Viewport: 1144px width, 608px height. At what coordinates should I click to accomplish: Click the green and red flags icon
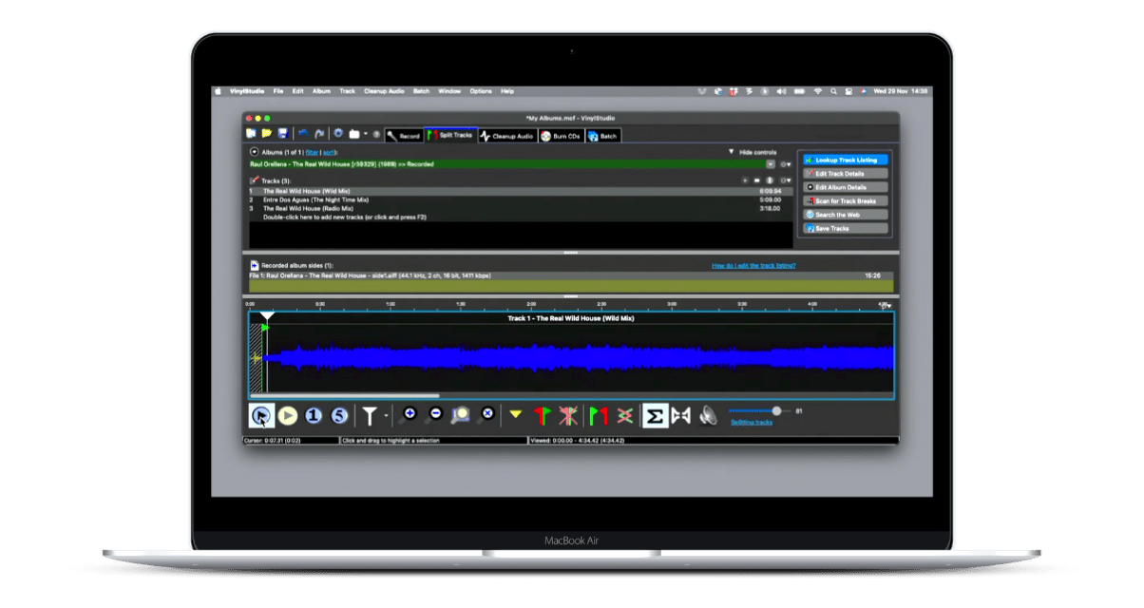tap(599, 415)
